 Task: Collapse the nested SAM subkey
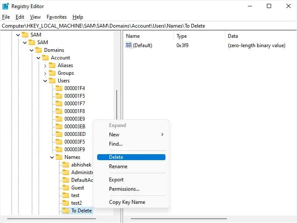(x=25, y=42)
